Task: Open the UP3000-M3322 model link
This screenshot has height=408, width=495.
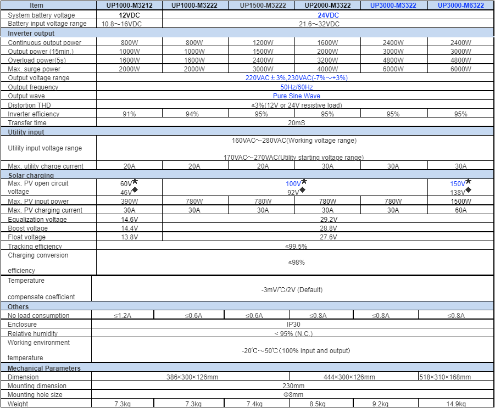Action: click(x=393, y=5)
